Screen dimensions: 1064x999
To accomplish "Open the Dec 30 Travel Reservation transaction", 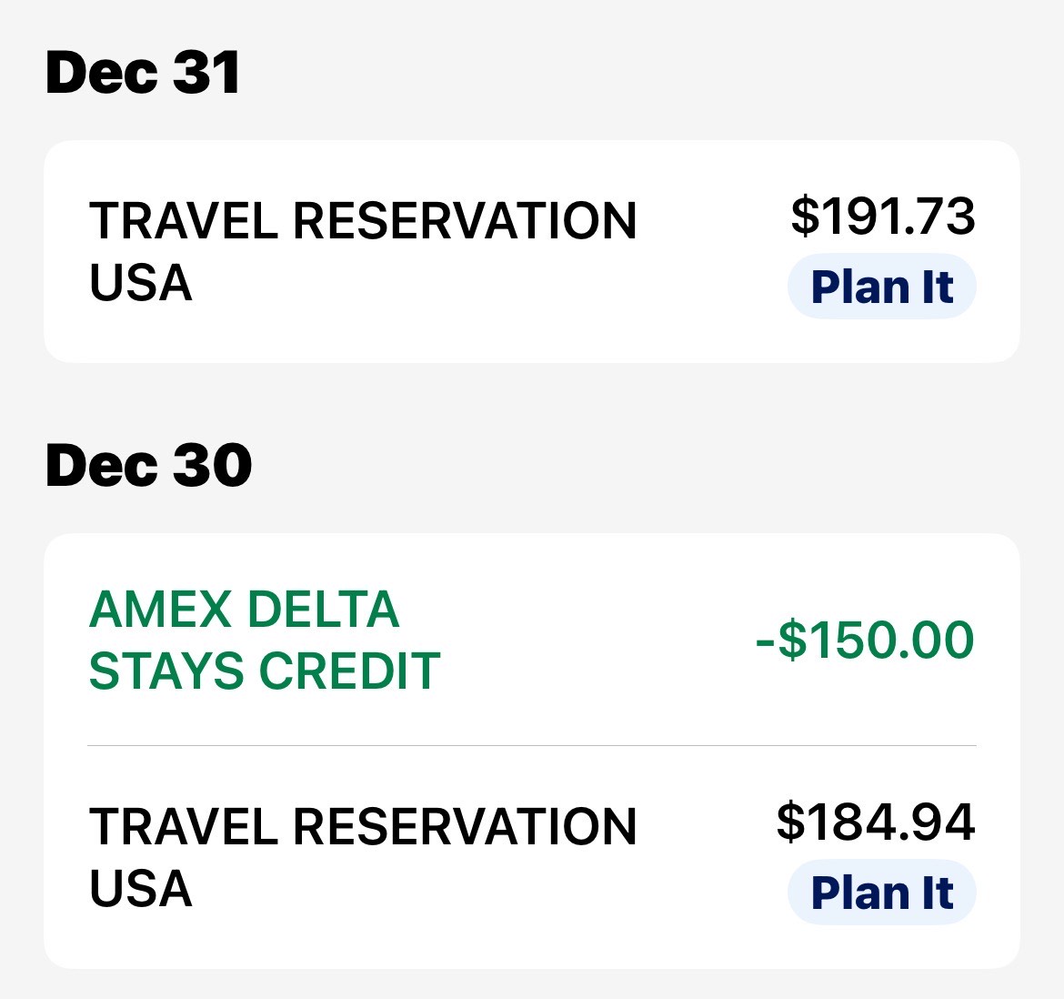I will coord(364,857).
